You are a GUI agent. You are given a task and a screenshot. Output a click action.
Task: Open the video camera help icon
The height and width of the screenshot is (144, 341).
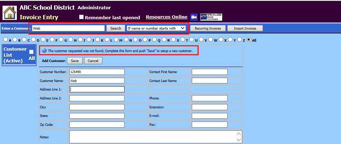[x=194, y=17]
